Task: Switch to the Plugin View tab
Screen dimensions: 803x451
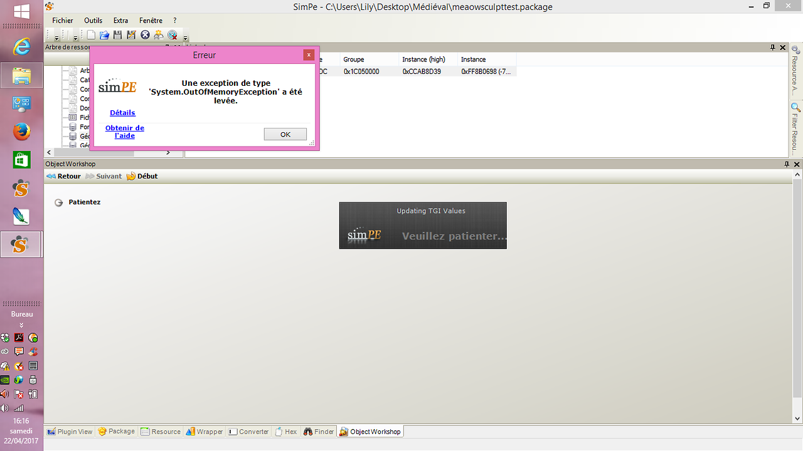Action: 70,432
